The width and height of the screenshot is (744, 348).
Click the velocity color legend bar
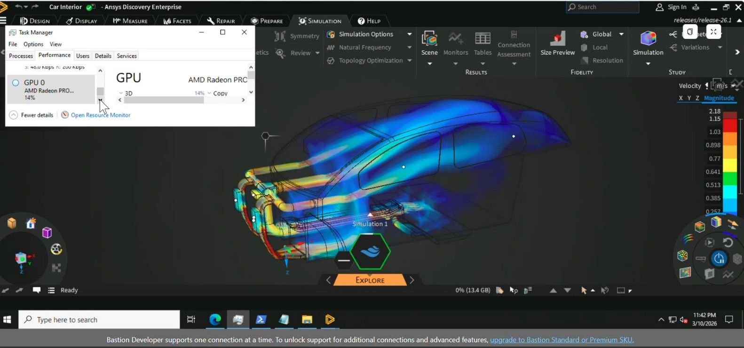coord(730,163)
